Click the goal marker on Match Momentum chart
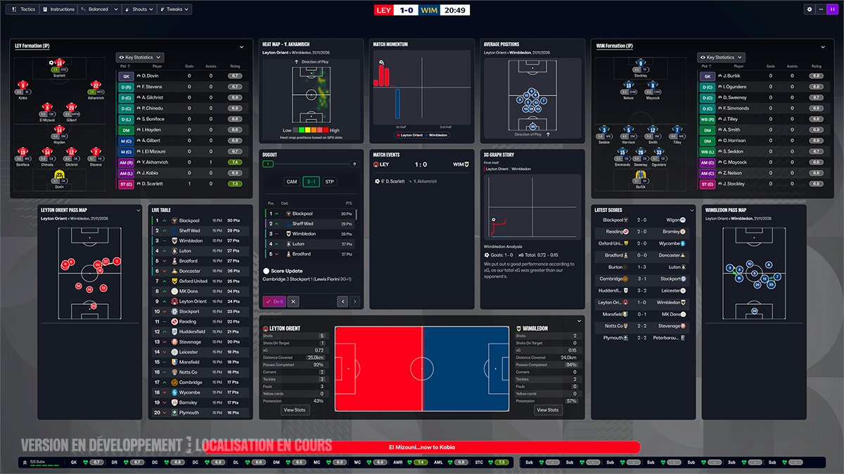844x474 pixels. [x=381, y=62]
